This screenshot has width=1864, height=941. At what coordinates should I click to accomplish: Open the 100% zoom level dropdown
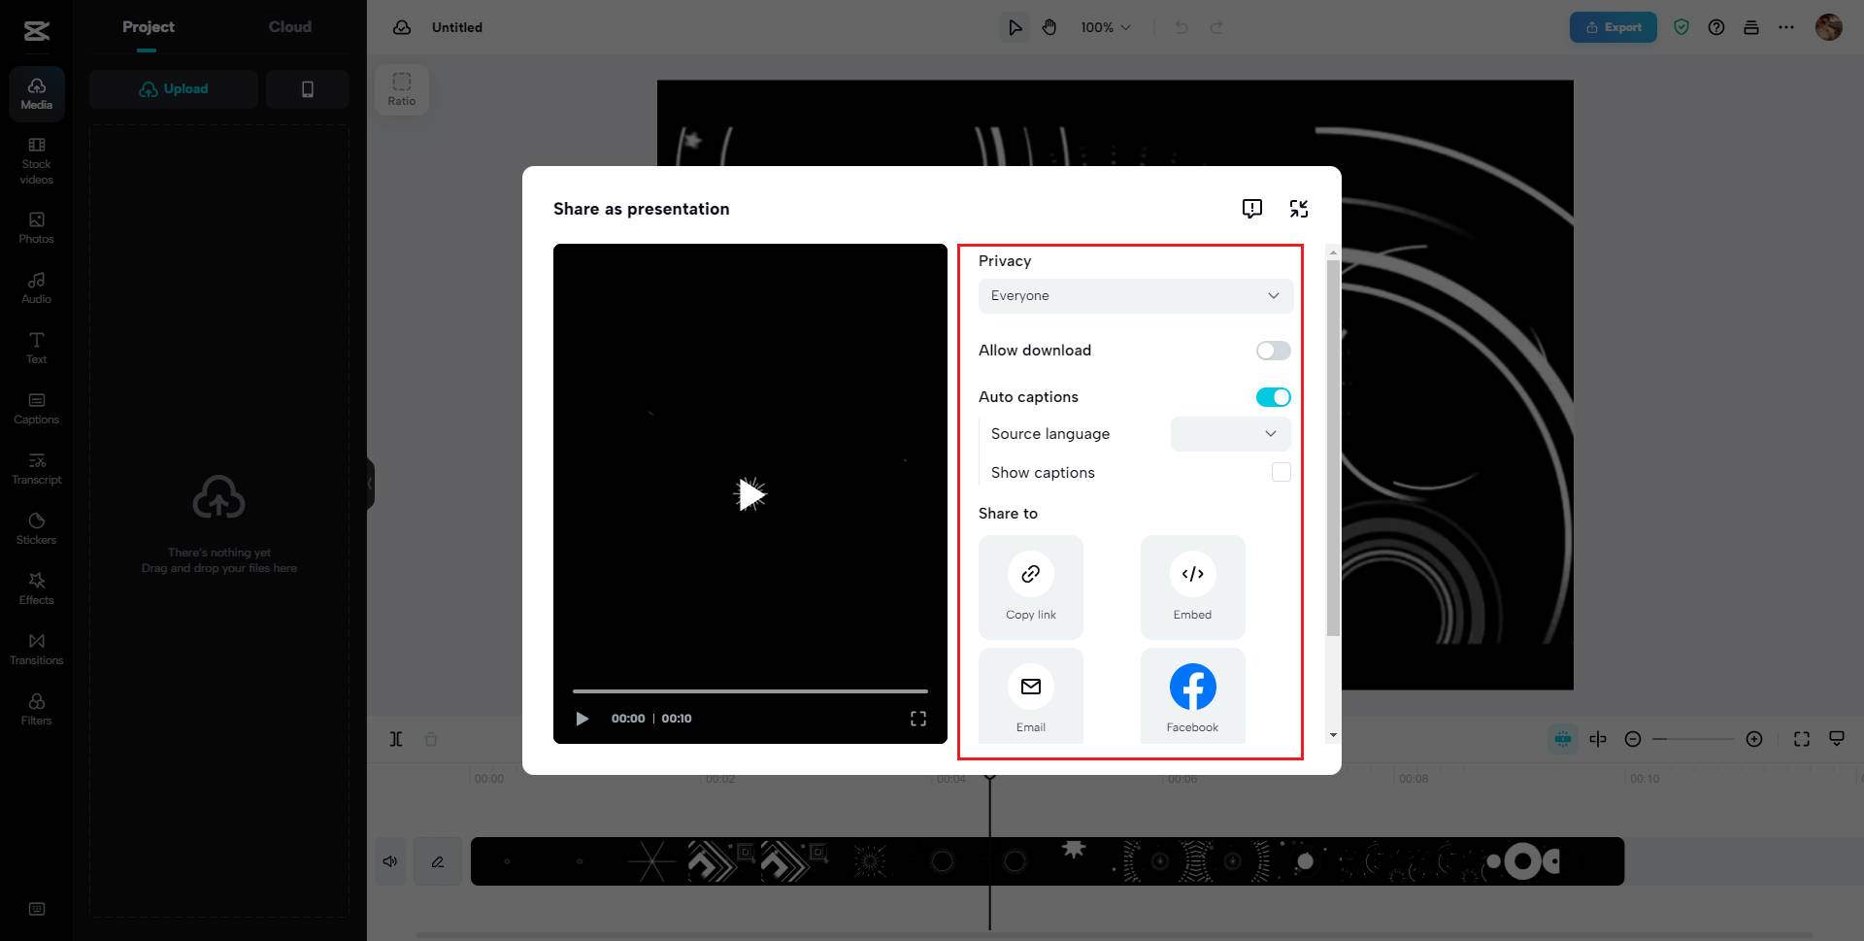1106,27
